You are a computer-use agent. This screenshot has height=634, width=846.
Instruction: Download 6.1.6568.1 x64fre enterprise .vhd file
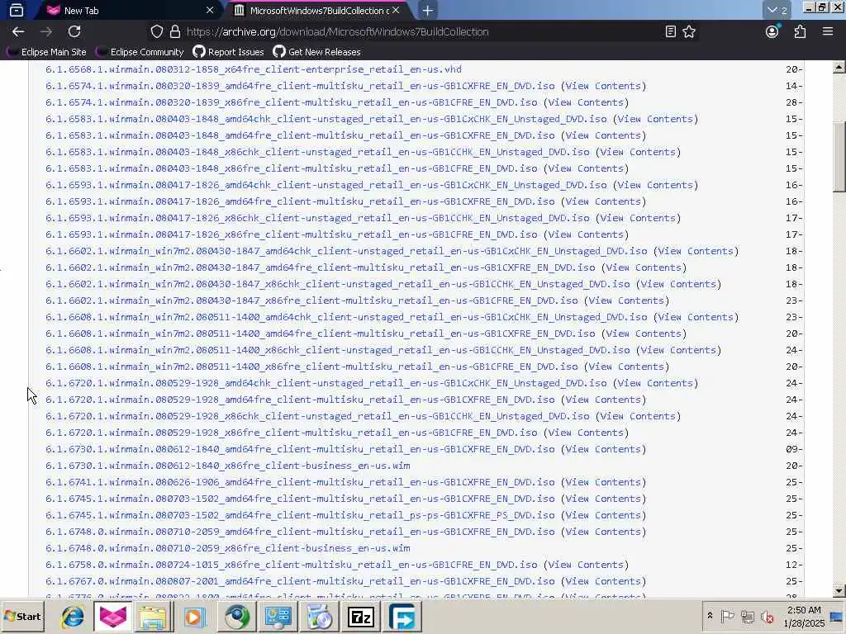pyautogui.click(x=254, y=69)
